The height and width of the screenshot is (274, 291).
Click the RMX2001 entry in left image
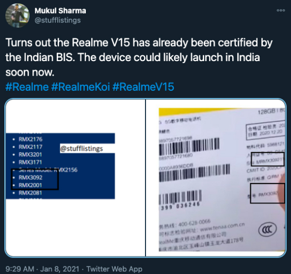pyautogui.click(x=30, y=185)
